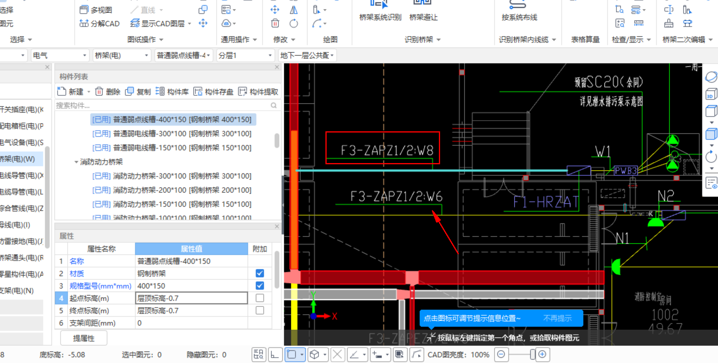Click 构件存盘 save components

pos(213,91)
